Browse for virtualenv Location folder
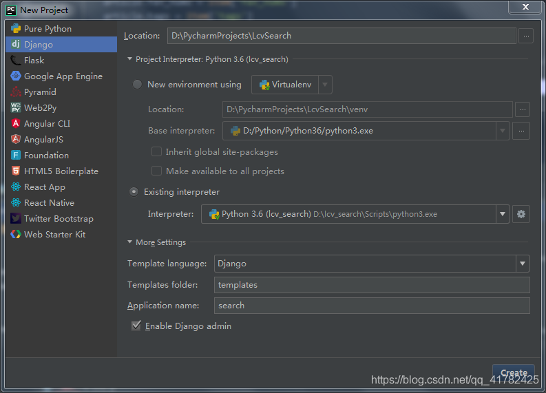This screenshot has height=393, width=546. click(x=523, y=109)
